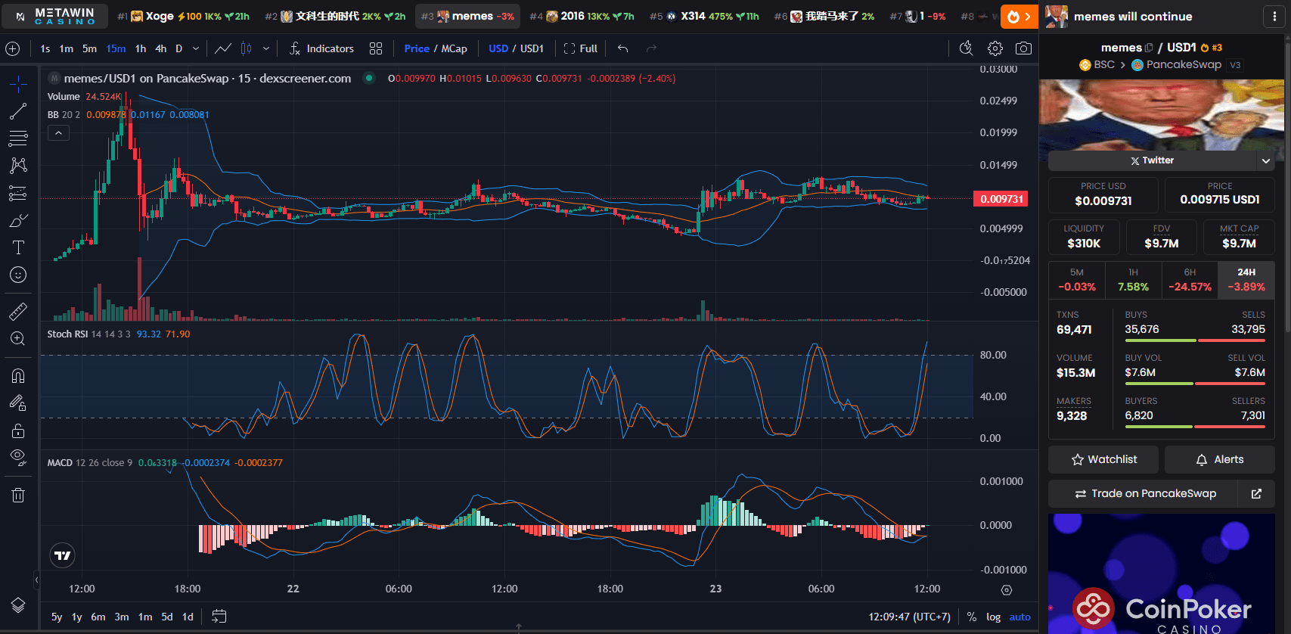The image size is (1291, 634).
Task: Switch between USD and USD1 pricing
Action: pyautogui.click(x=516, y=48)
